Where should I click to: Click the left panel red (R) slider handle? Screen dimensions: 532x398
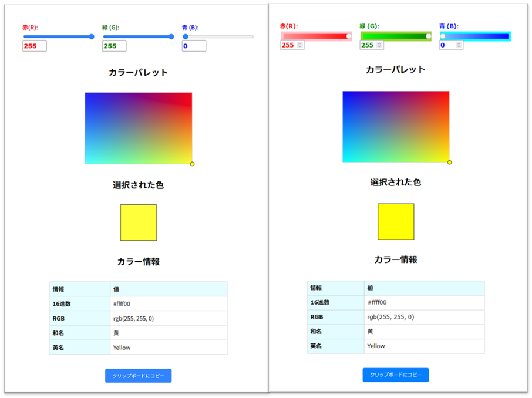(92, 36)
